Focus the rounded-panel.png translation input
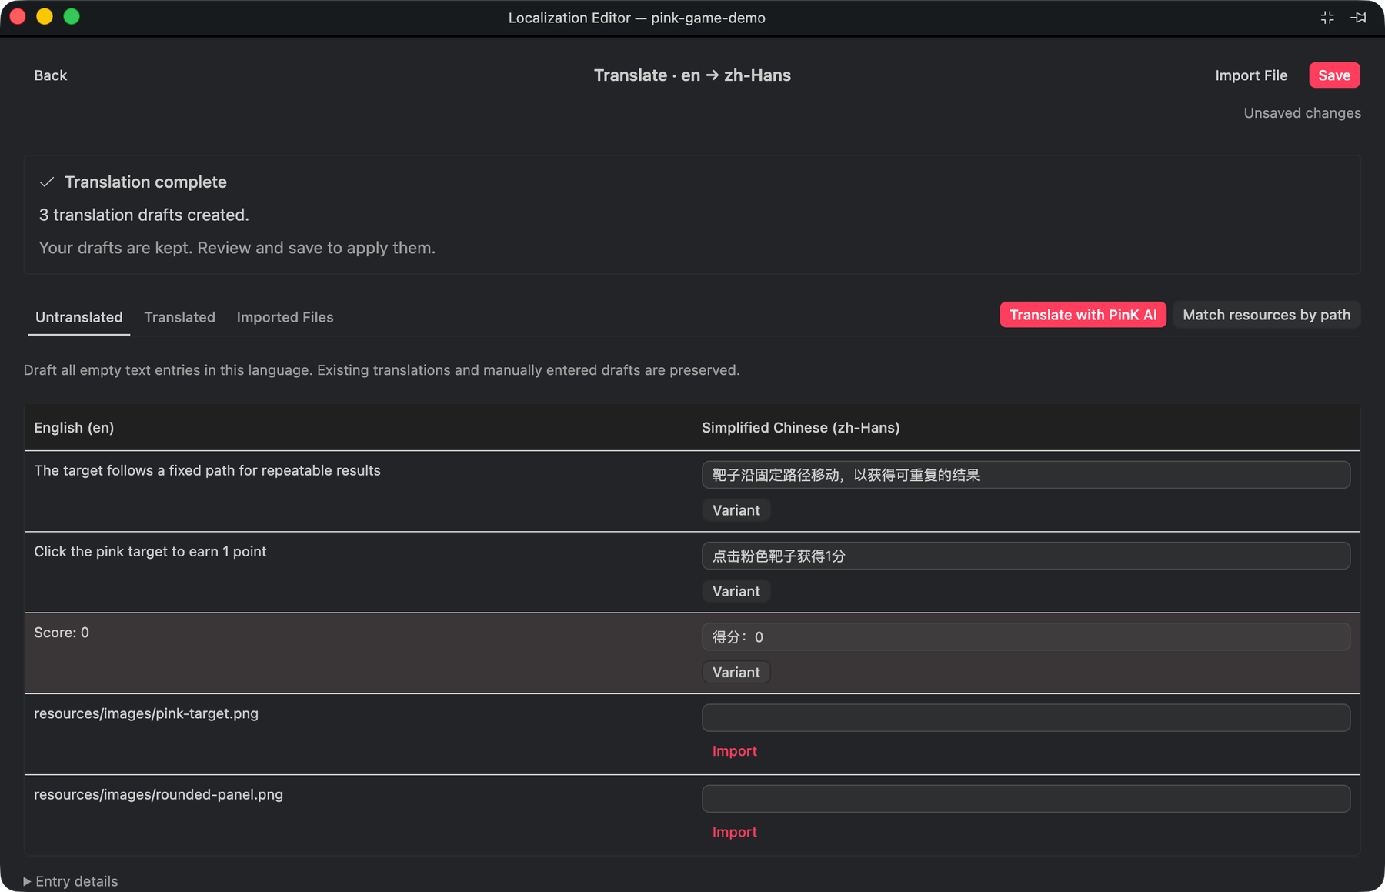Image resolution: width=1385 pixels, height=892 pixels. 1026,799
